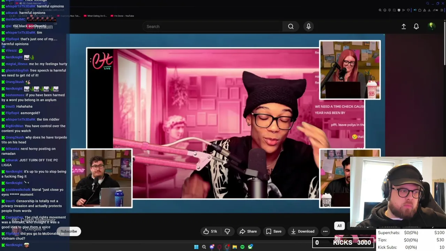The width and height of the screenshot is (446, 251).
Task: Click the browser emoji face icon
Action: pos(385,10)
